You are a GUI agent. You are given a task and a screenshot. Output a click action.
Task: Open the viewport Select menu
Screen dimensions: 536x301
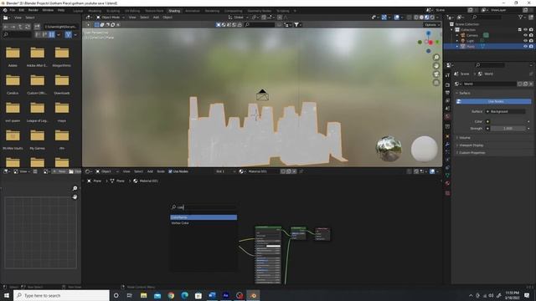[x=145, y=18]
